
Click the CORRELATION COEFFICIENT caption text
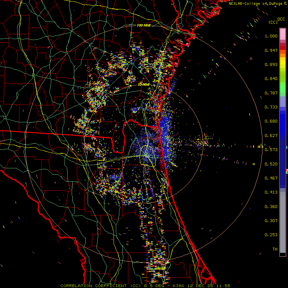point(93,286)
